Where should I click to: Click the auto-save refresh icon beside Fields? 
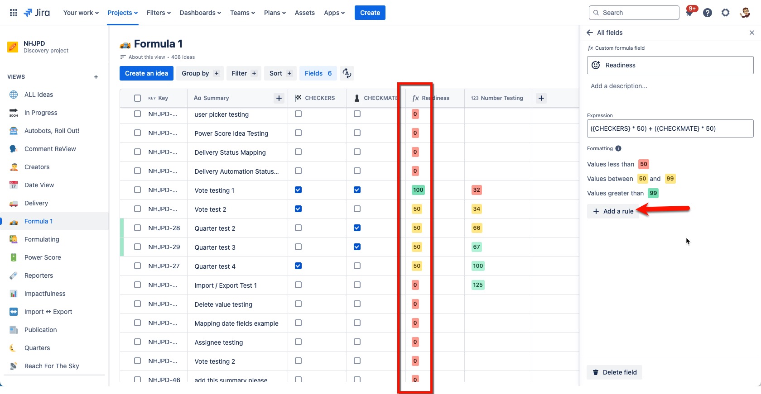coord(347,73)
